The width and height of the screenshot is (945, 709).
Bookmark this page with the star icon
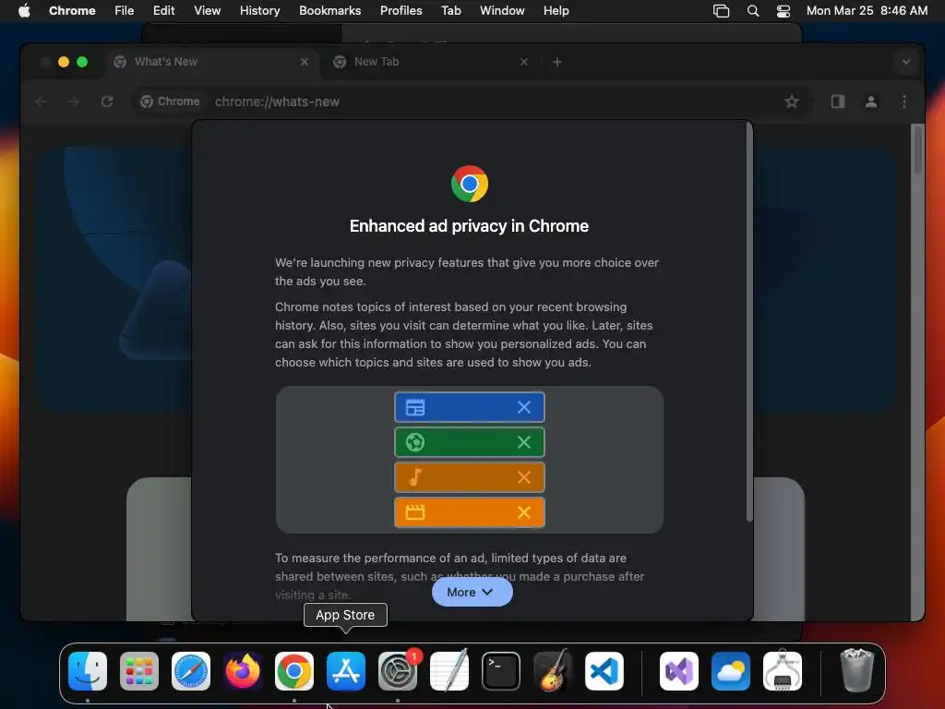point(792,102)
